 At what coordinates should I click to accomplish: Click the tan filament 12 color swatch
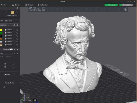[x=1, y=45]
